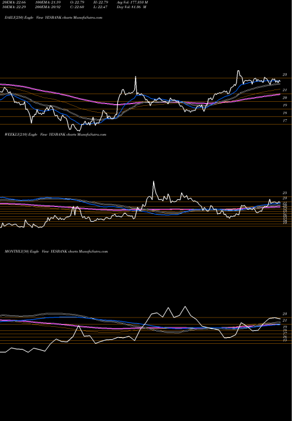Image resolution: width=292 pixels, height=421 pixels.
Task: Click the 15 price label on monthly chart
Action: pyautogui.click(x=285, y=340)
